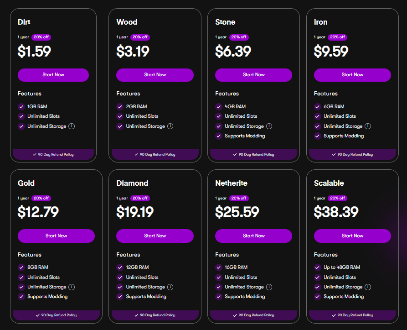Viewport: 407px width, 330px height.
Task: Show storage info for the Iron plan
Action: [x=368, y=126]
